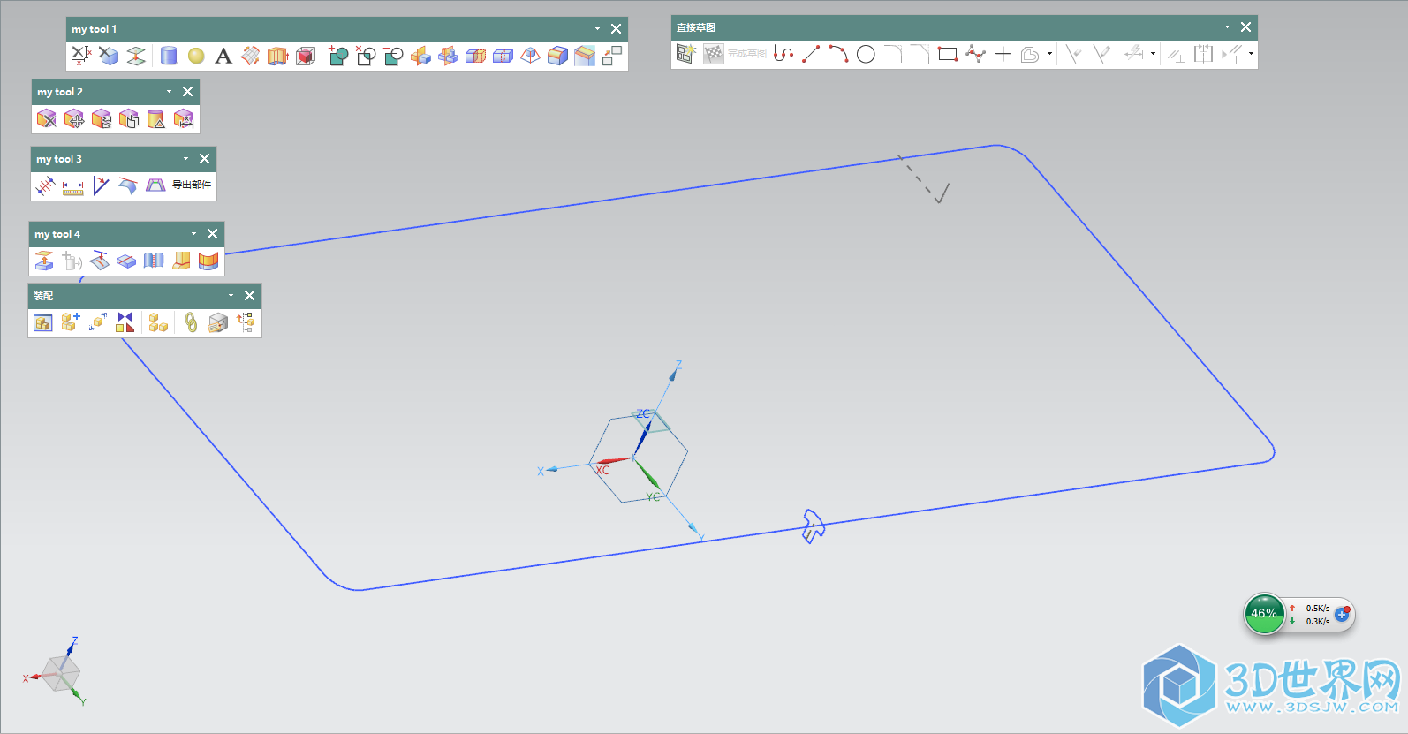Click the assembly constraints chain-link icon
The height and width of the screenshot is (734, 1408).
click(191, 322)
